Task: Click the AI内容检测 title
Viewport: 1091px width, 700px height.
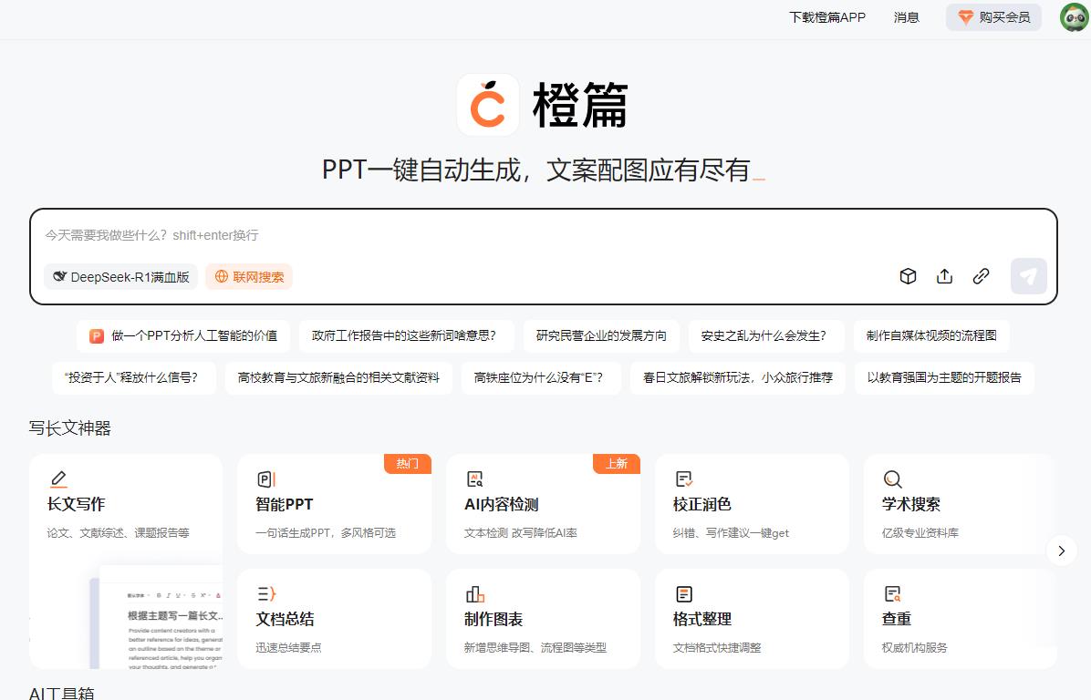Action: (x=502, y=505)
